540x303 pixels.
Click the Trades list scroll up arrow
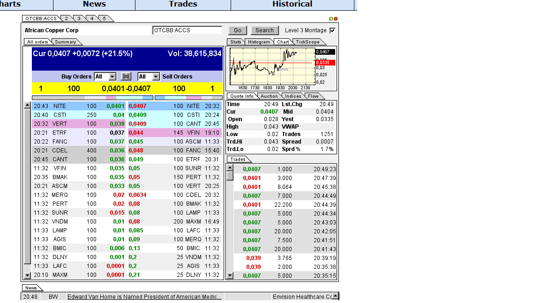tap(230, 168)
